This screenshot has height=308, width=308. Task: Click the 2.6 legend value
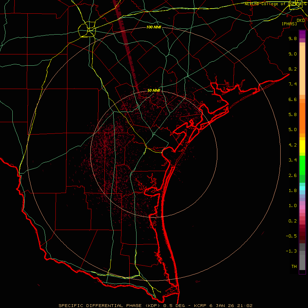click(293, 176)
